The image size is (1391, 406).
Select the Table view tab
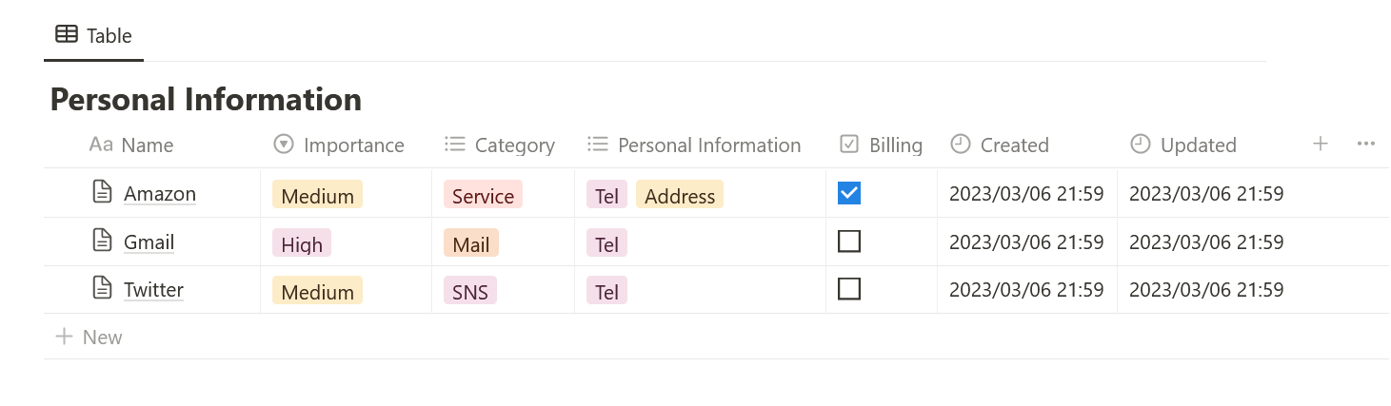(x=93, y=36)
